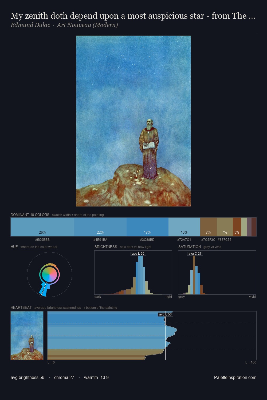Click the 'dark' axis label
Image resolution: width=267 pixels, height=400 pixels.
click(98, 297)
